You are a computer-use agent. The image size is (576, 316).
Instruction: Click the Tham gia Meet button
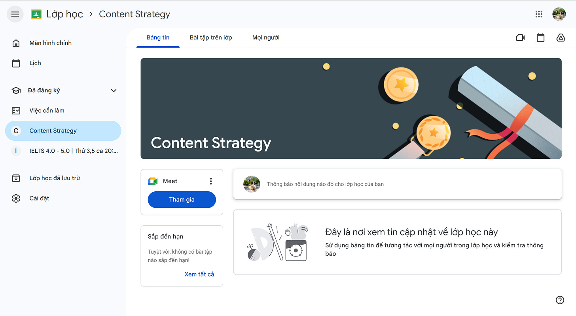click(x=182, y=200)
